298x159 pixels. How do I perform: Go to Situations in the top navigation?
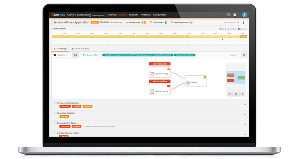tap(134, 15)
